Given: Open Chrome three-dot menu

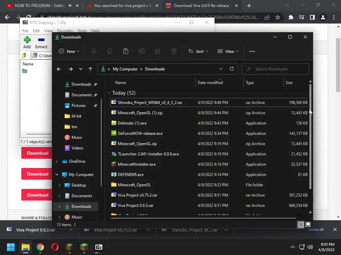Looking at the screenshot, I should tap(334, 17).
